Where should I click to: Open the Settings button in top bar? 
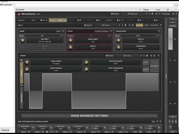[166, 14]
